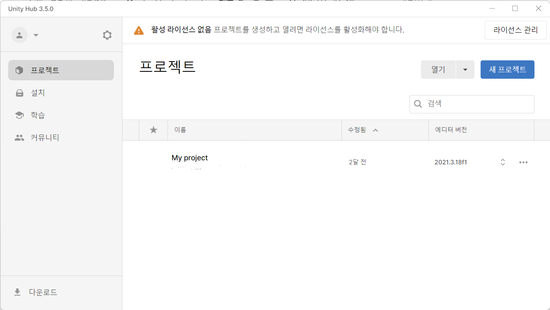Focus the 검색 search field
The width and height of the screenshot is (550, 310).
point(472,104)
